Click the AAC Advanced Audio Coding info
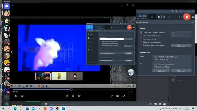 [172, 65]
